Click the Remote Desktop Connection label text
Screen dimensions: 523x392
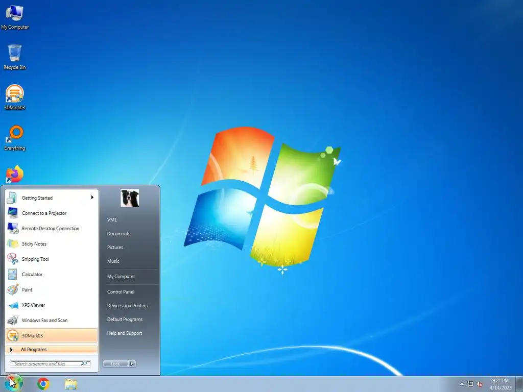click(x=51, y=228)
